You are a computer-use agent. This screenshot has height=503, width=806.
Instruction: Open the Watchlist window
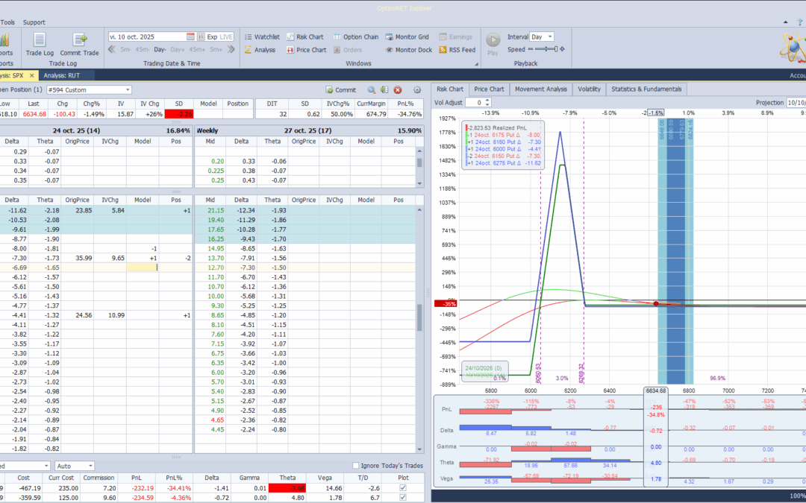262,37
